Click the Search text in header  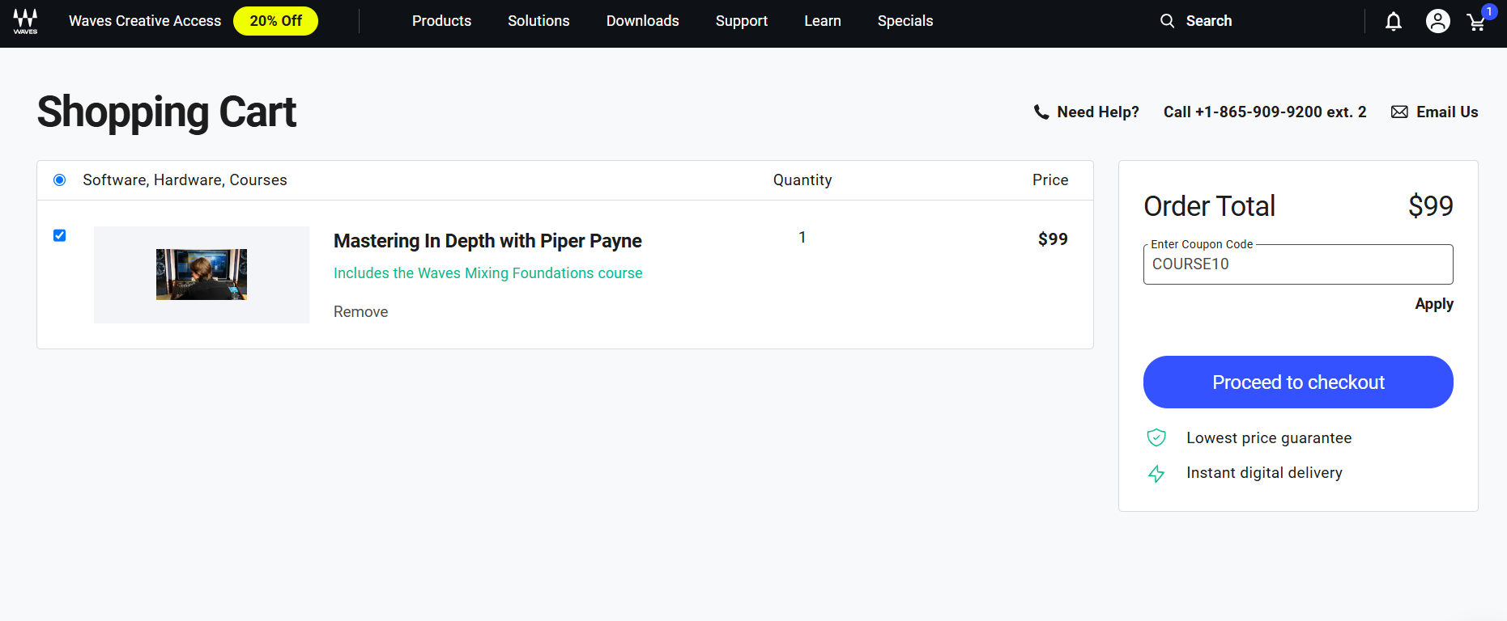(x=1208, y=21)
